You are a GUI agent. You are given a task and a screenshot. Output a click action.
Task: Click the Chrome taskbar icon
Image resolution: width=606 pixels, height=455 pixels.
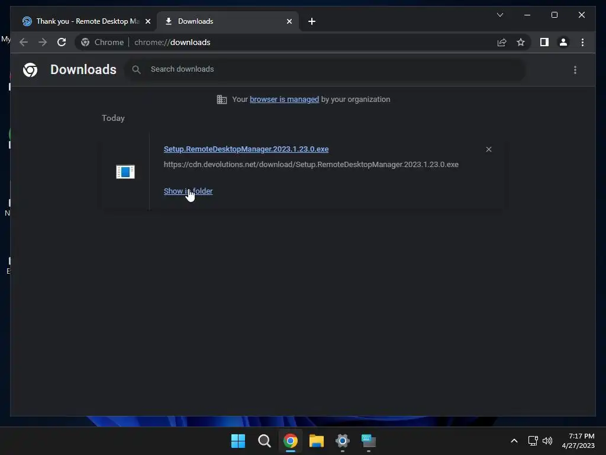tap(290, 441)
